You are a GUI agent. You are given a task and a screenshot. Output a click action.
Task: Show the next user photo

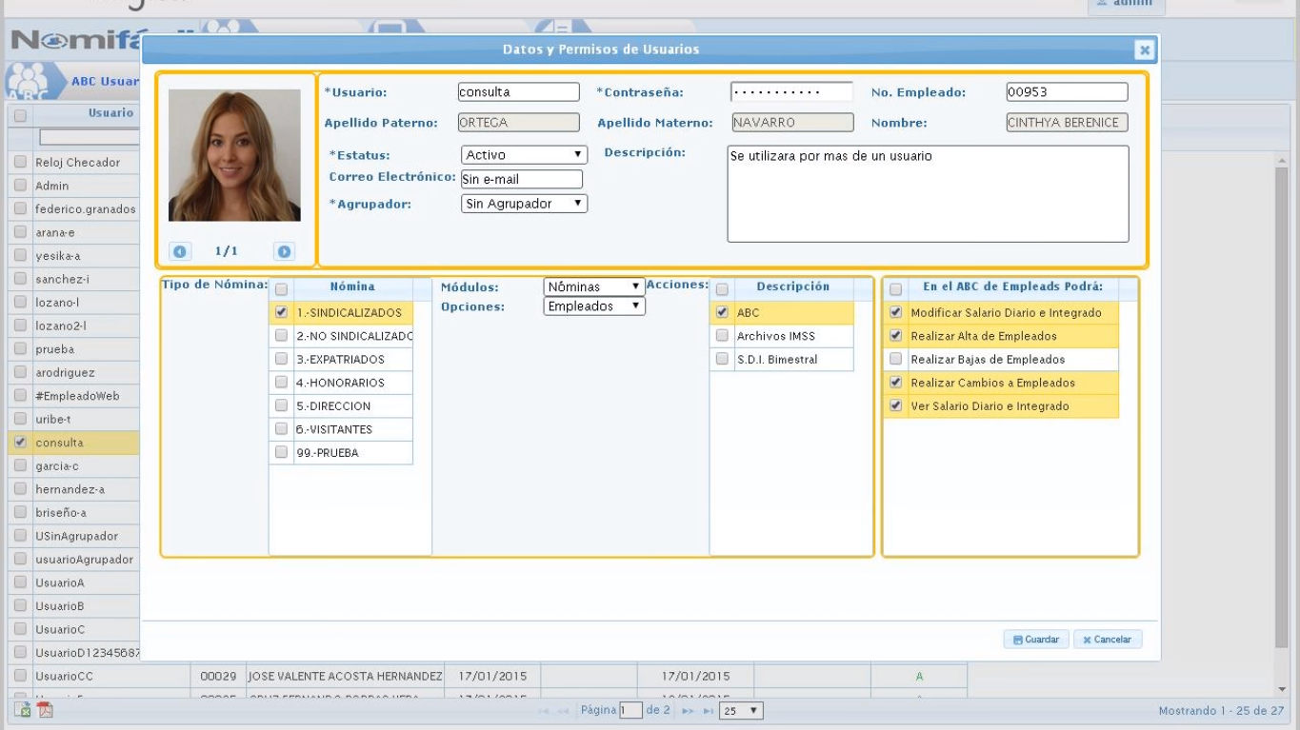pyautogui.click(x=283, y=252)
